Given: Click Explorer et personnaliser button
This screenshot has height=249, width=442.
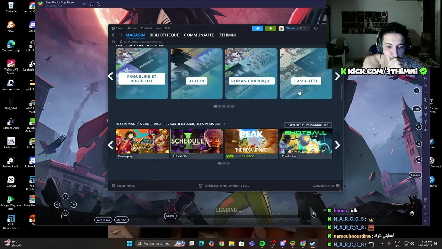Looking at the screenshot, I should pyautogui.click(x=308, y=125).
